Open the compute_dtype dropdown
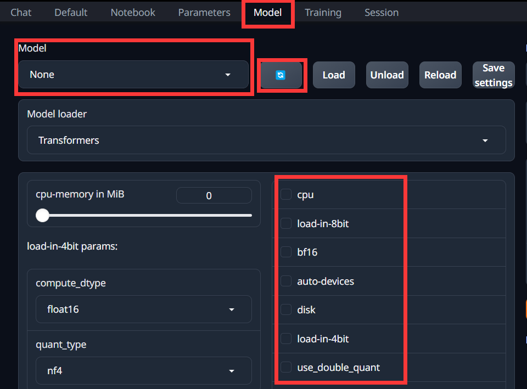Viewport: 527px width, 389px height. coord(143,309)
